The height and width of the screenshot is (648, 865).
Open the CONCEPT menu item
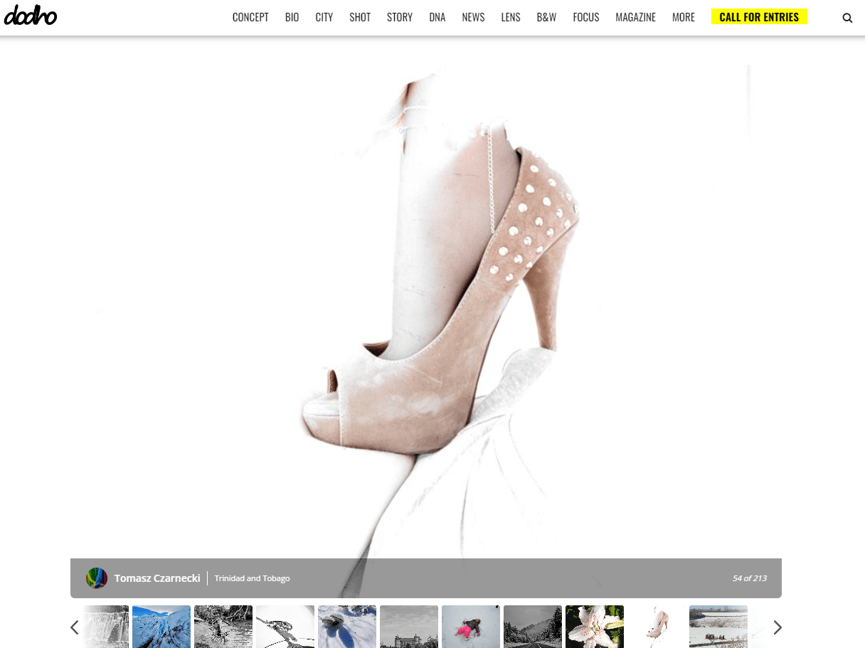tap(250, 17)
